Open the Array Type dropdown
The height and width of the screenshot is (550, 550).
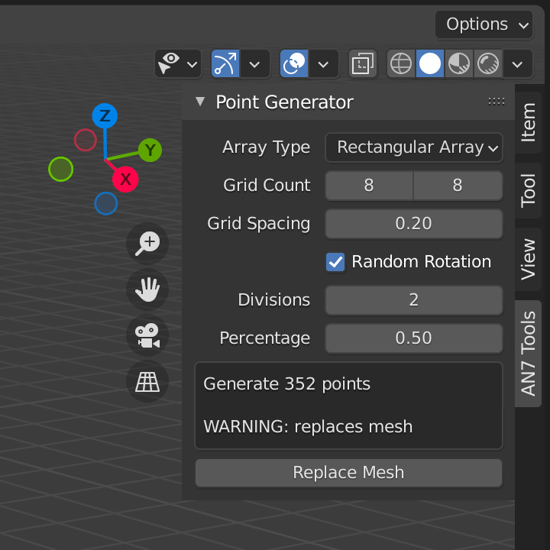tap(414, 147)
